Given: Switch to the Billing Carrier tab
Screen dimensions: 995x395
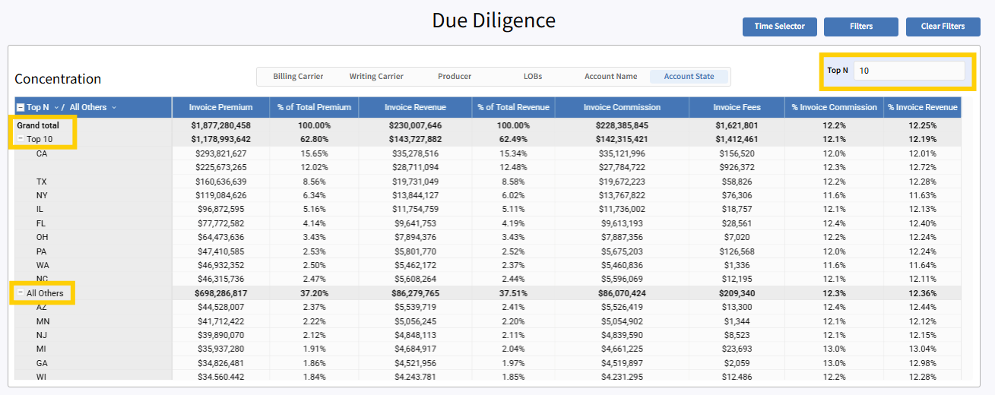Looking at the screenshot, I should pos(298,77).
